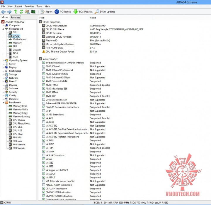Open the users manage icon in toolbar
The height and width of the screenshot is (205, 211).
(27, 12)
